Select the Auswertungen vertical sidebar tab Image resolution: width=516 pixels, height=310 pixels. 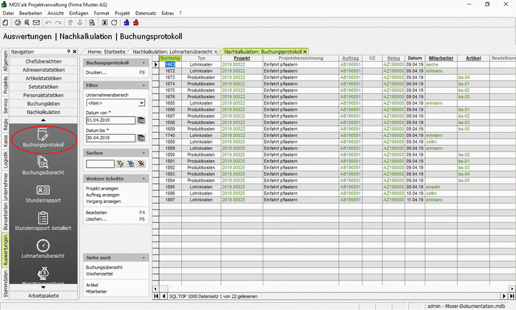[5, 250]
